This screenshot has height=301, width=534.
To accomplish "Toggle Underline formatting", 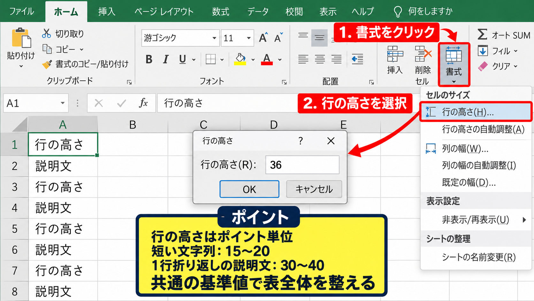I will click(182, 59).
